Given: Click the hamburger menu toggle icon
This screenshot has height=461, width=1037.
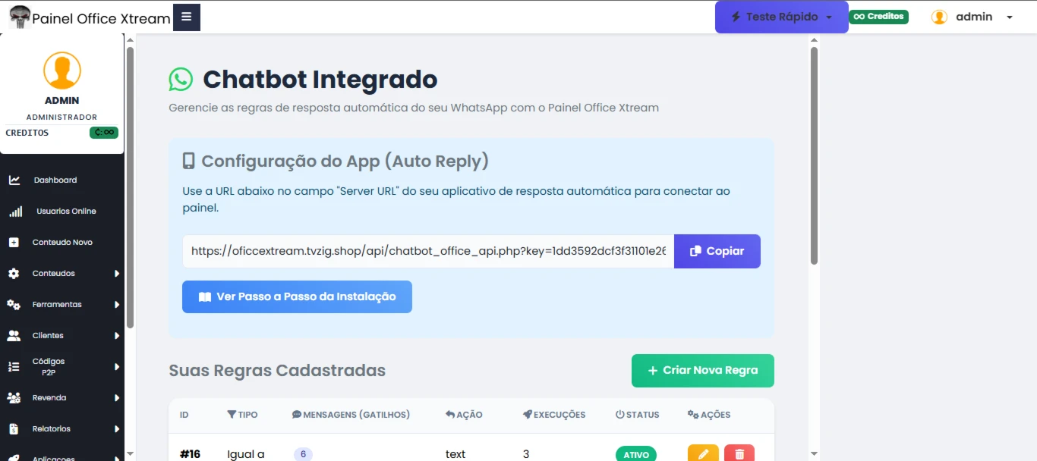Looking at the screenshot, I should [186, 17].
